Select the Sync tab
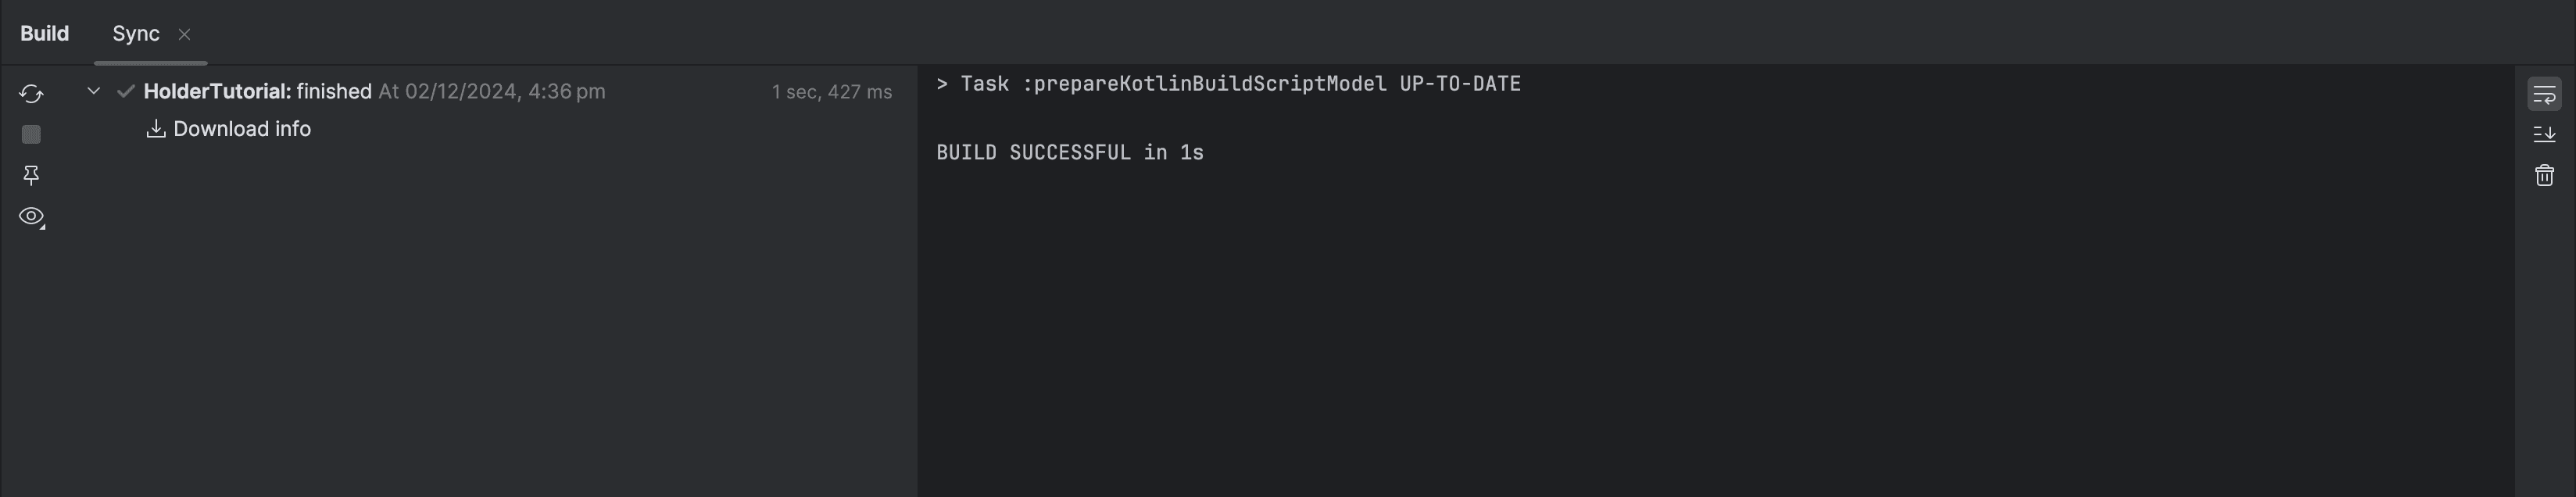2576x497 pixels. point(136,33)
